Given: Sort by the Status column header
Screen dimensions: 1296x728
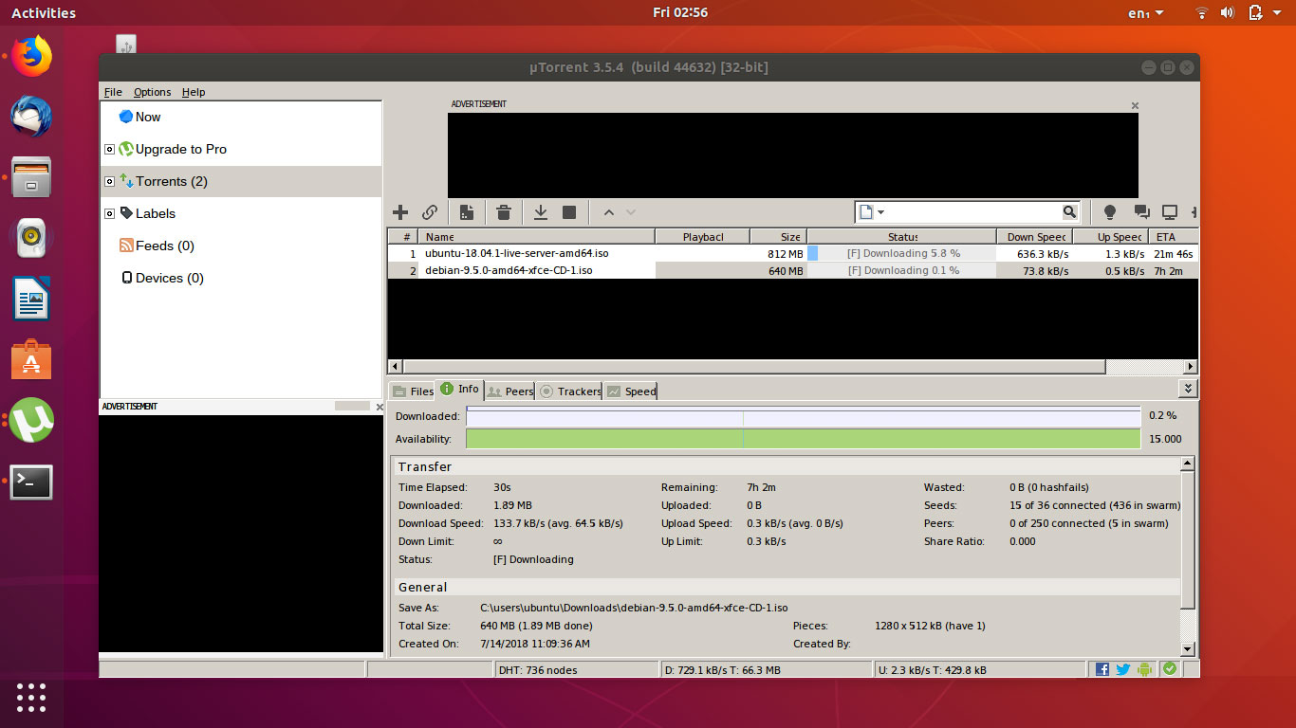Looking at the screenshot, I should coord(902,237).
